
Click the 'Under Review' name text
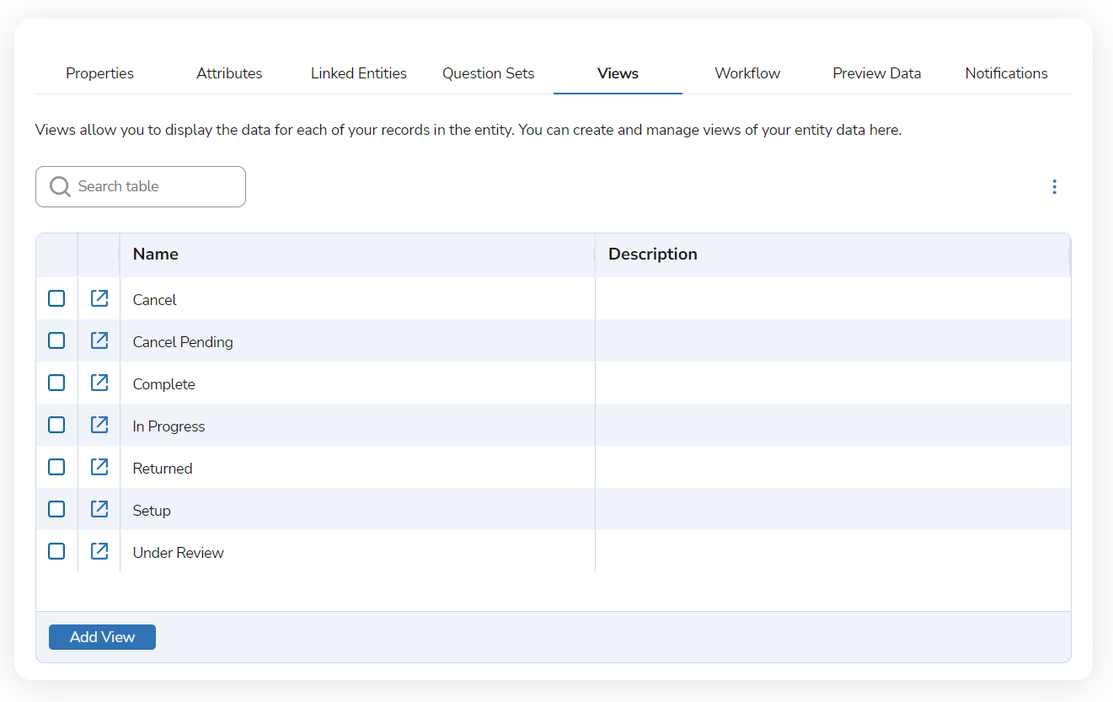pyautogui.click(x=179, y=553)
